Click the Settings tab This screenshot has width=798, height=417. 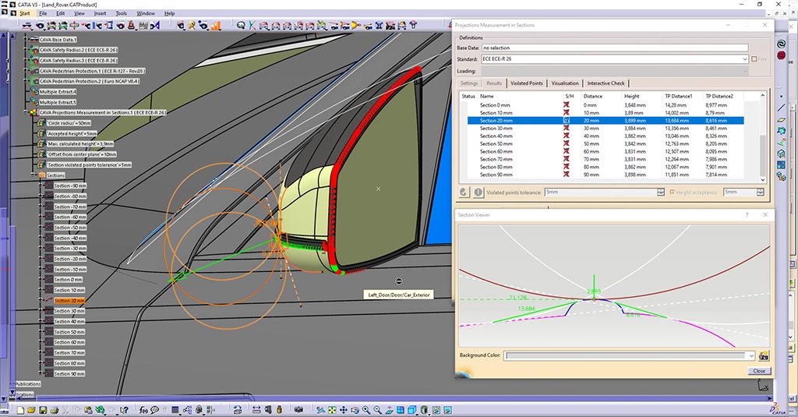click(468, 83)
